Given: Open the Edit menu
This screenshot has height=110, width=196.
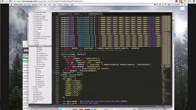Looking at the screenshot, I should point(29,5).
